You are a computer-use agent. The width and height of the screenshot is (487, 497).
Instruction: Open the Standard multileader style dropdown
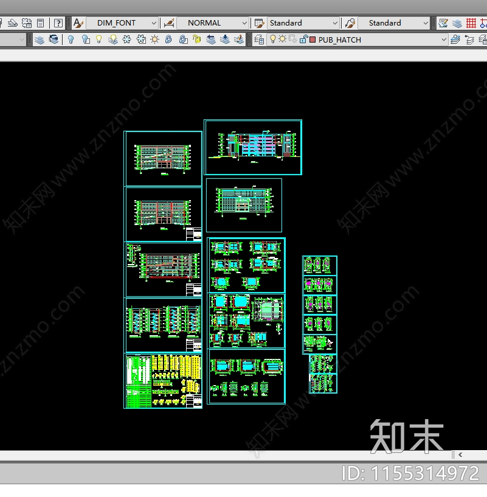pos(394,23)
